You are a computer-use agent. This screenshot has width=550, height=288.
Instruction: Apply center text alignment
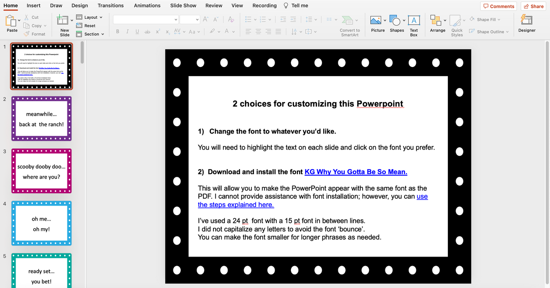258,31
